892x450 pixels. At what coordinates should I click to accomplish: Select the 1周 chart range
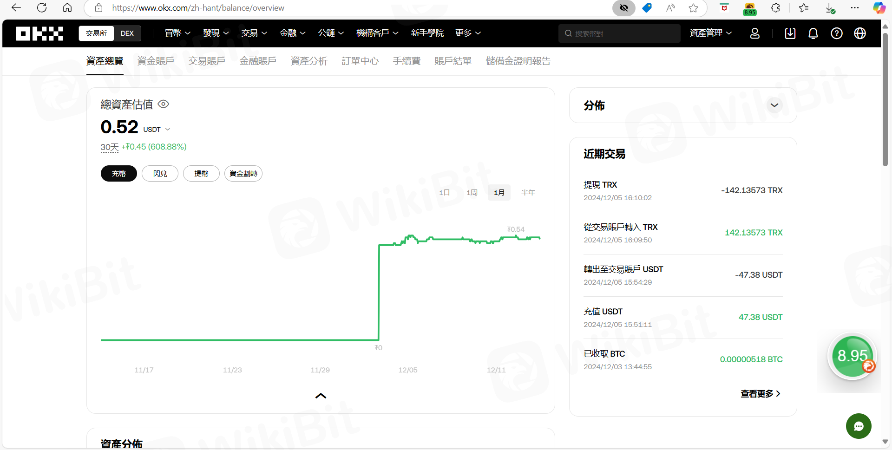coord(472,192)
